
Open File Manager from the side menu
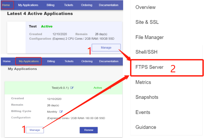(149, 37)
